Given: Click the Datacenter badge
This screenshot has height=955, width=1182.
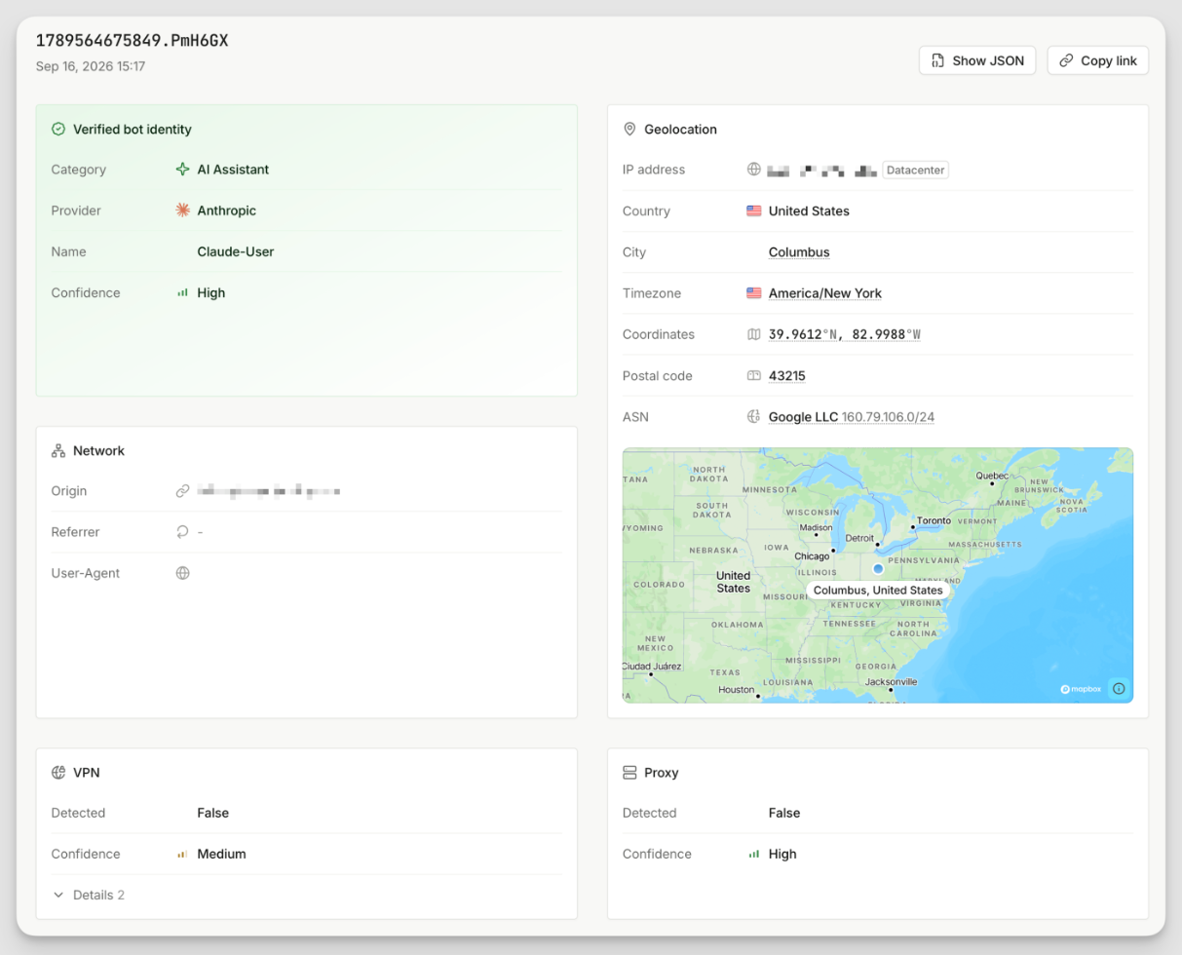Looking at the screenshot, I should pos(916,170).
